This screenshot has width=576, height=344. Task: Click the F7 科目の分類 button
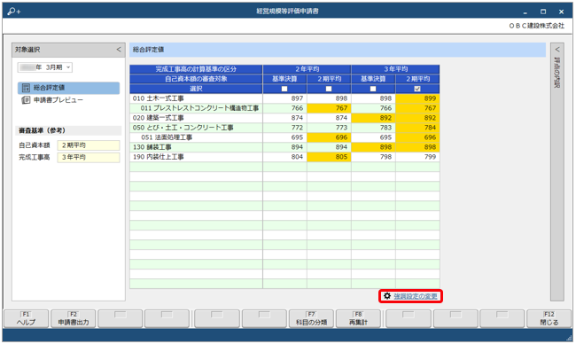click(311, 318)
